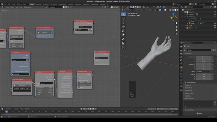The image size is (217, 122).
Task: Open the File menu
Action: point(5,4)
